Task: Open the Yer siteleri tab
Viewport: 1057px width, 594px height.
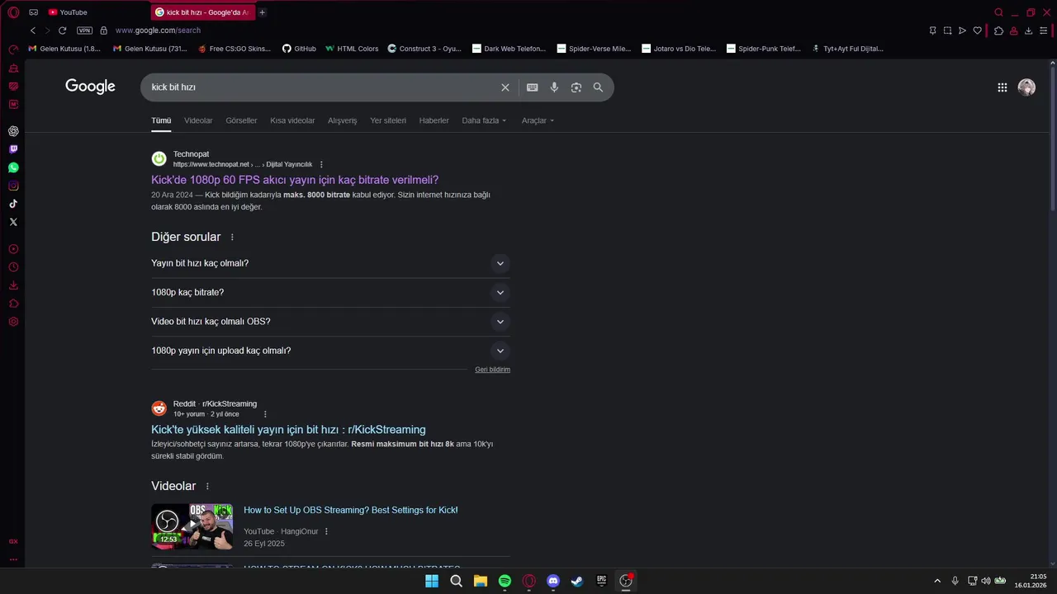Action: [388, 120]
